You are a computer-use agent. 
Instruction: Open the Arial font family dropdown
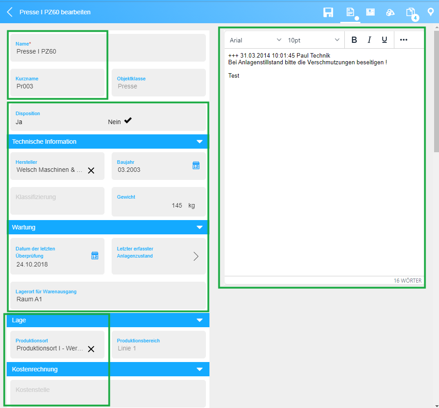255,40
